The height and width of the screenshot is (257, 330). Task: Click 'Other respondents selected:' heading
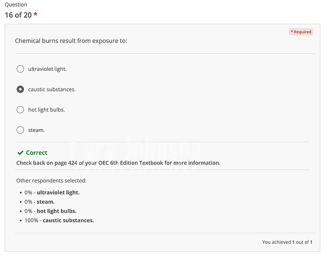51,181
